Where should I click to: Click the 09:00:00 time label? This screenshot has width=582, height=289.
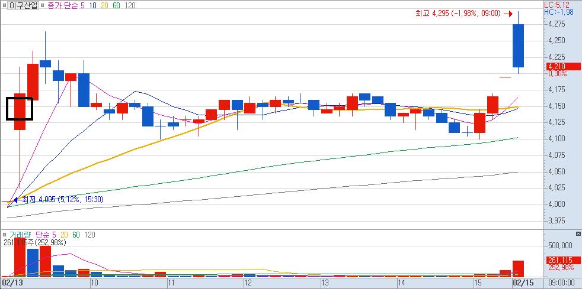(x=562, y=283)
